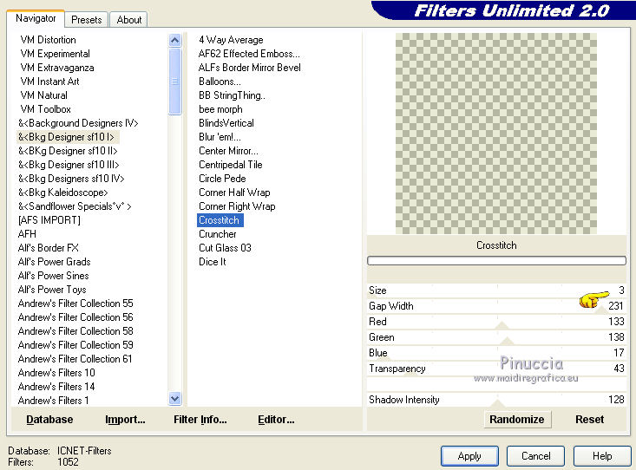Image resolution: width=636 pixels, height=470 pixels.
Task: Choose the 4 Way Average filter
Action: (x=231, y=40)
